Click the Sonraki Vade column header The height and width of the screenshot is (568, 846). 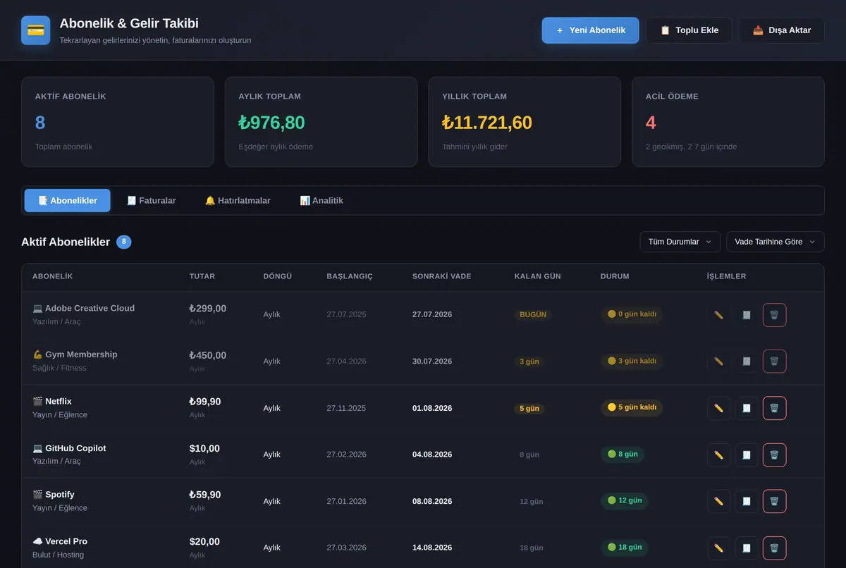click(x=442, y=276)
